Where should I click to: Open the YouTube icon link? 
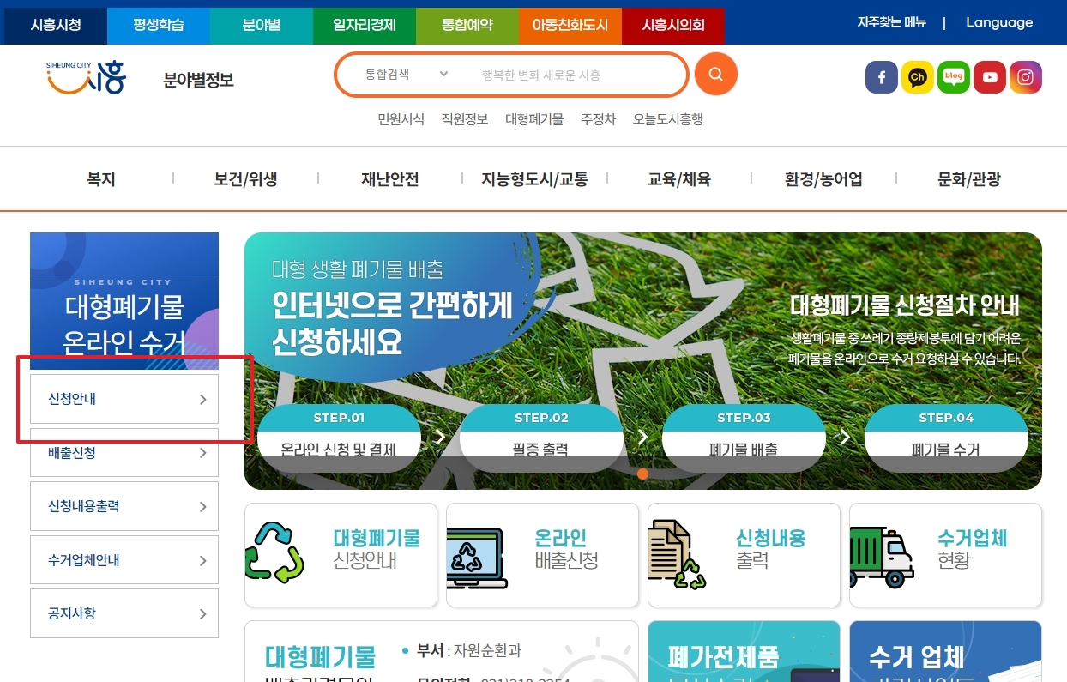click(x=990, y=77)
